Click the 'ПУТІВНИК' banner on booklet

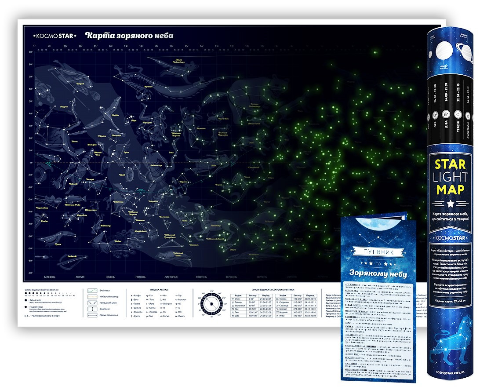[x=378, y=252]
